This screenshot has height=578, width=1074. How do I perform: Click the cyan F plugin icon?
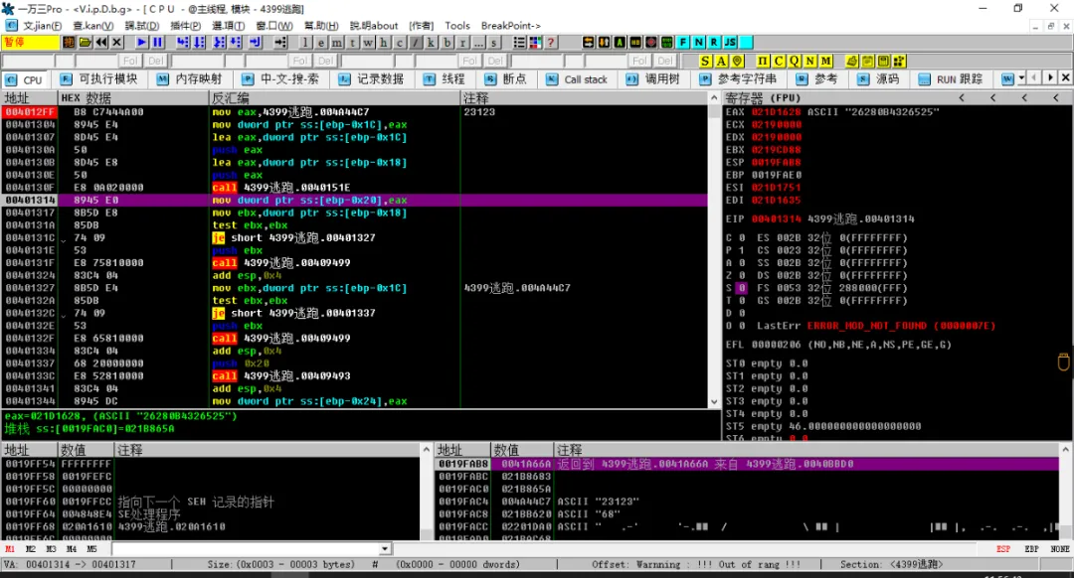(683, 43)
